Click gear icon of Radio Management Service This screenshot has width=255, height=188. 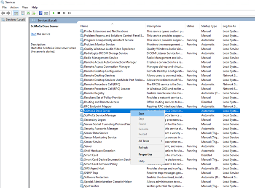coord(82,58)
